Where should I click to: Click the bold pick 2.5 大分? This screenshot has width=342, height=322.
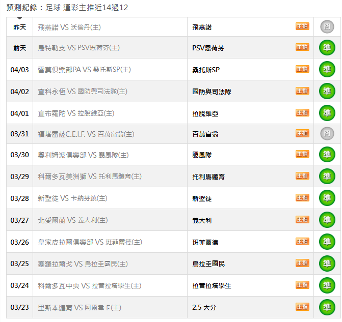coord(204,308)
